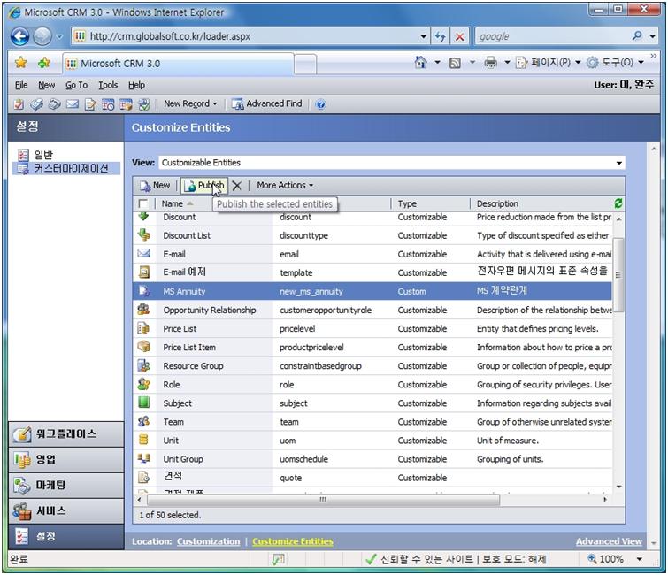Click the 견적 row icon
Viewport: 668px width, 575px height.
coord(143,477)
